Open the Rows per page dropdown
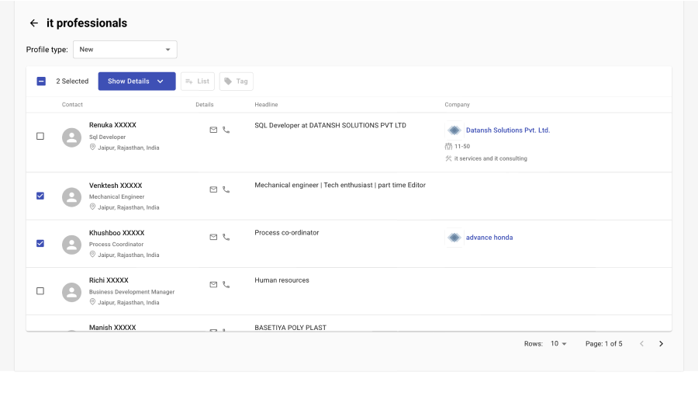 pyautogui.click(x=558, y=344)
